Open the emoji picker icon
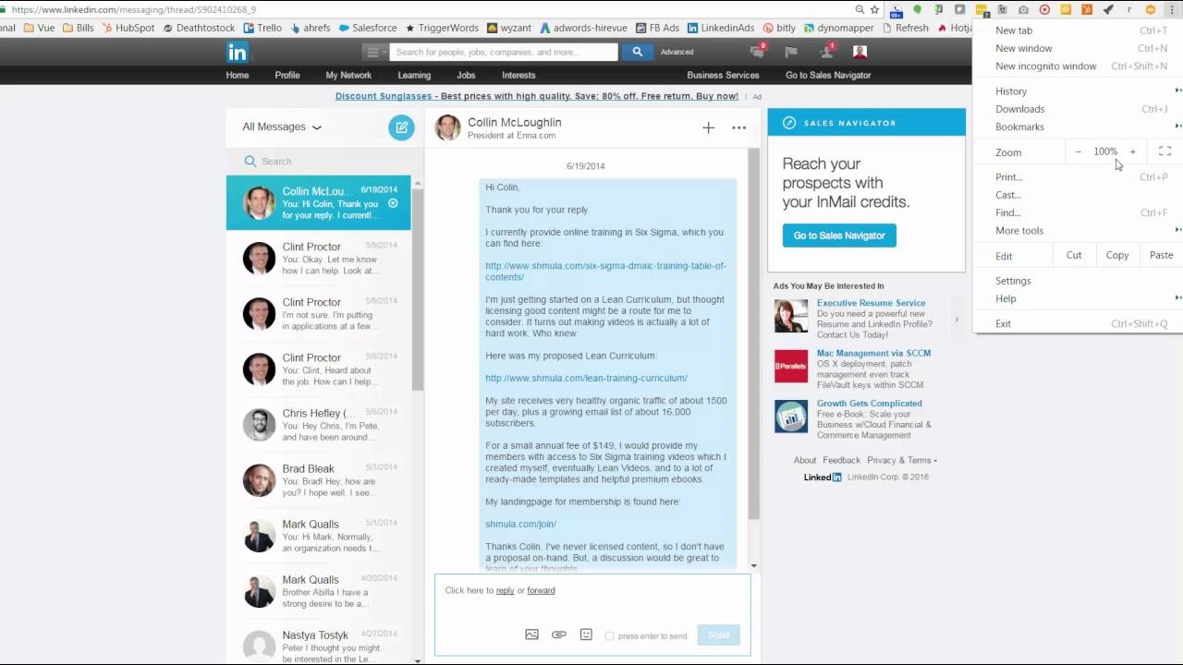Image resolution: width=1183 pixels, height=665 pixels. click(x=585, y=635)
